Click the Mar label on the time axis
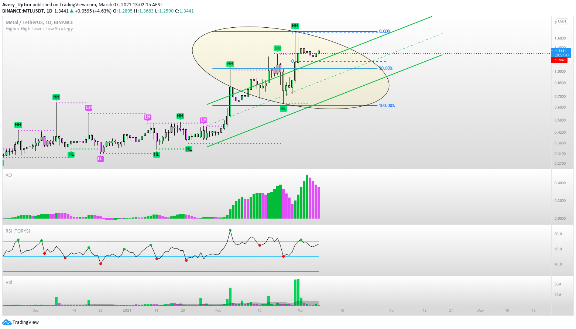576x329 pixels. (x=301, y=311)
